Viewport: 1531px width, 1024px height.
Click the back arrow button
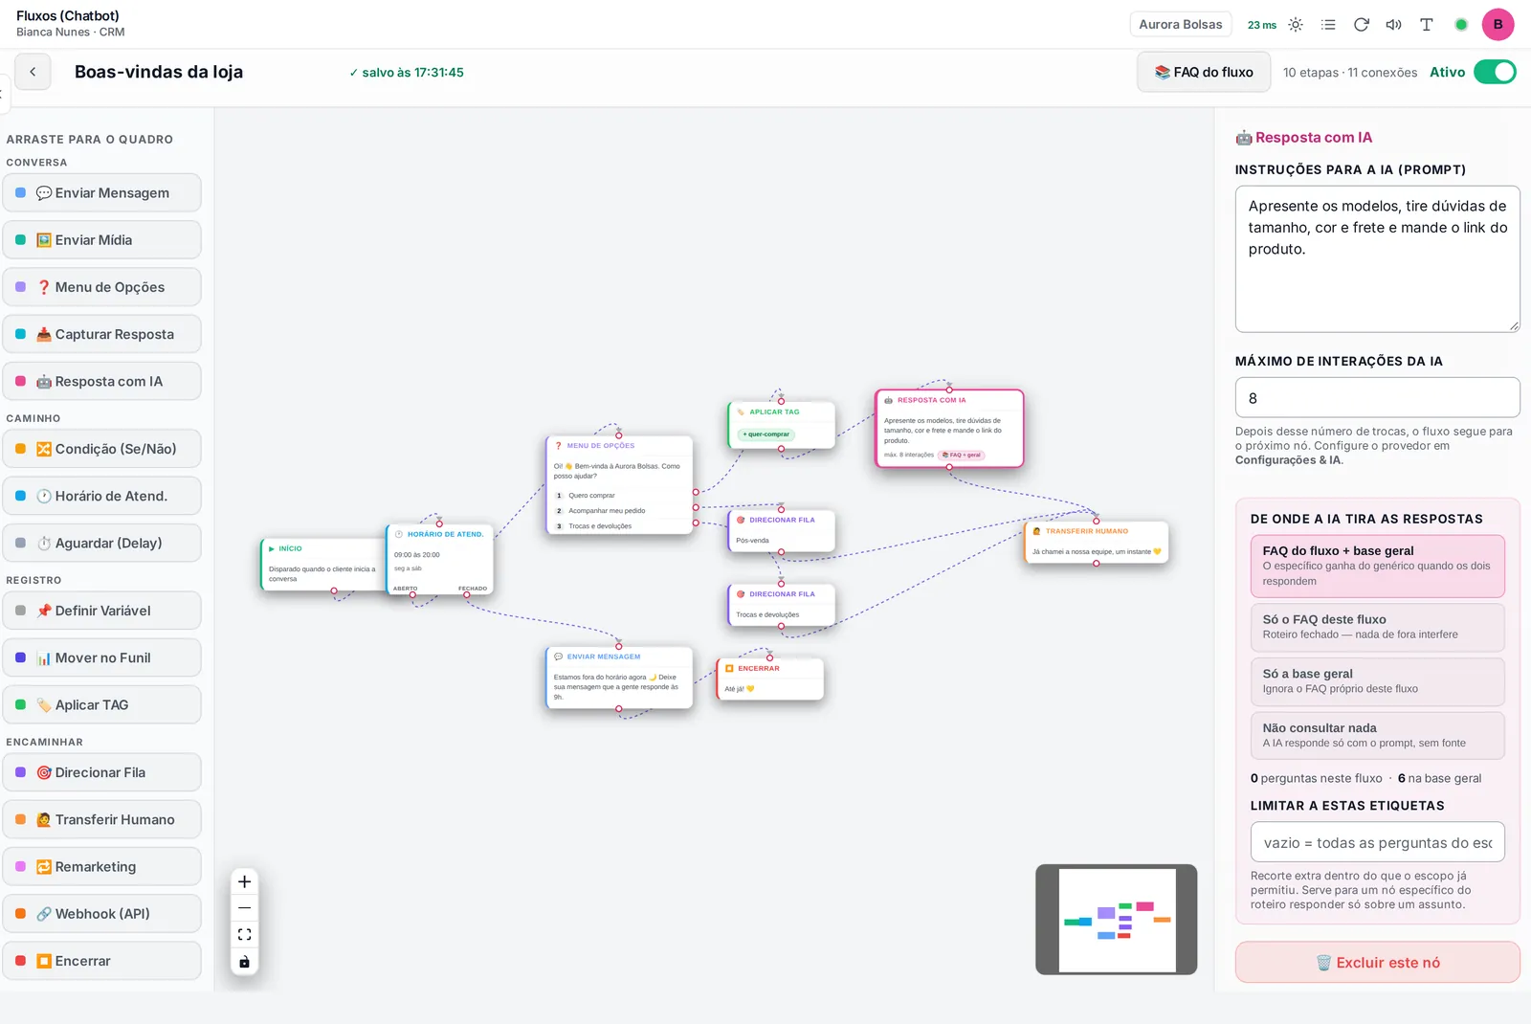pos(33,72)
